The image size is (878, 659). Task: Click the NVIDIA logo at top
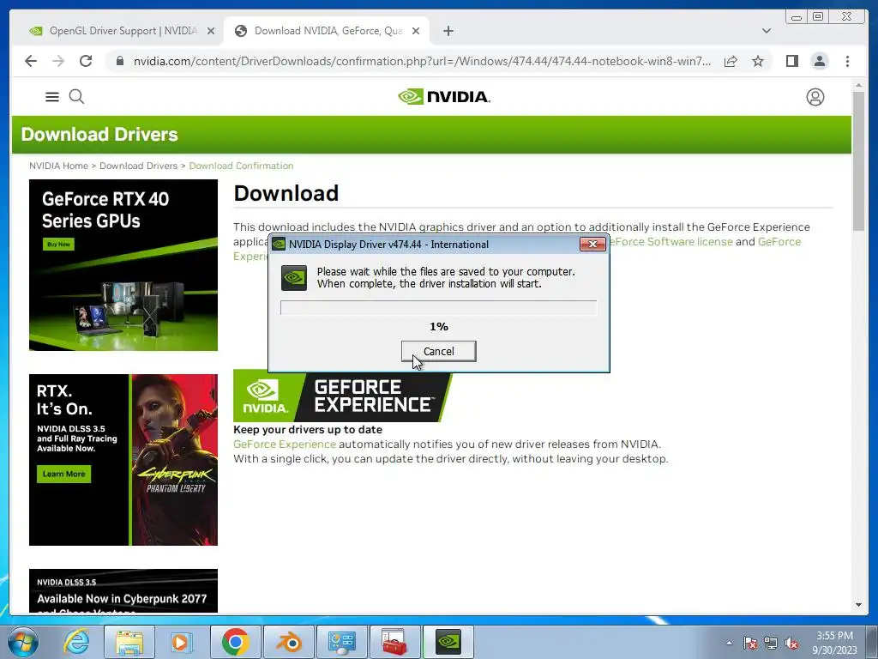pos(444,97)
